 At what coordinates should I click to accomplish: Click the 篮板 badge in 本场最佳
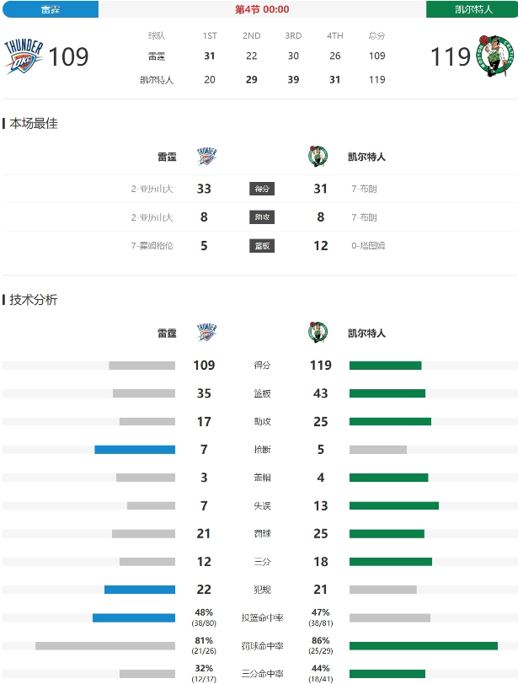pyautogui.click(x=262, y=246)
